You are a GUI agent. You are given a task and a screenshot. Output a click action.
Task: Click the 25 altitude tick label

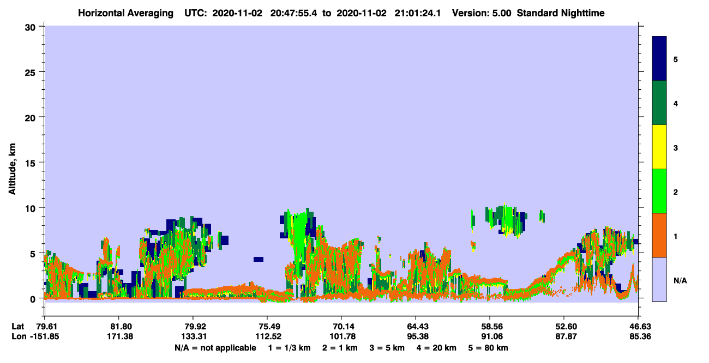32,72
